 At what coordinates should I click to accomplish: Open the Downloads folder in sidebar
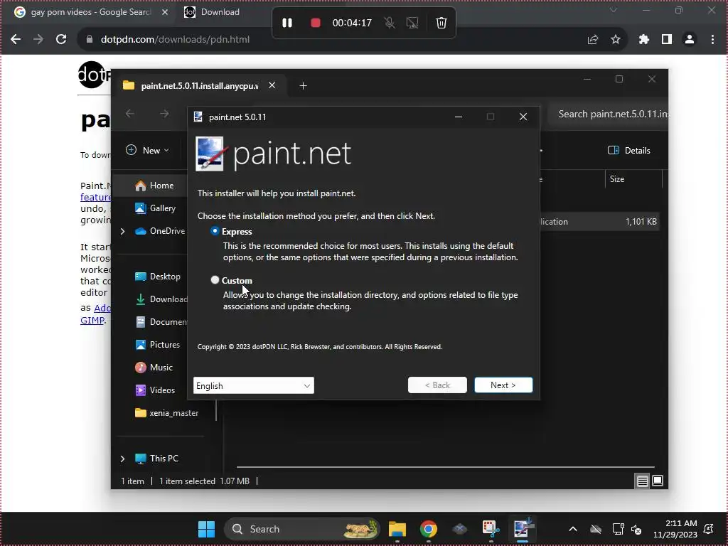[x=161, y=299]
